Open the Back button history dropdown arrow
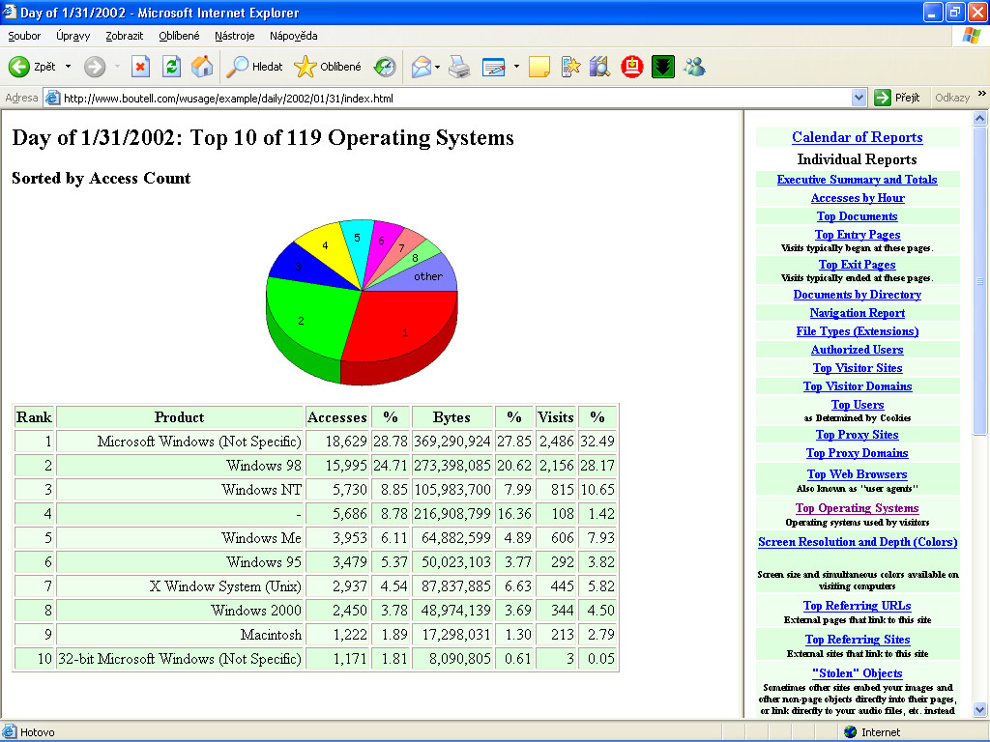The height and width of the screenshot is (742, 990). (x=68, y=67)
